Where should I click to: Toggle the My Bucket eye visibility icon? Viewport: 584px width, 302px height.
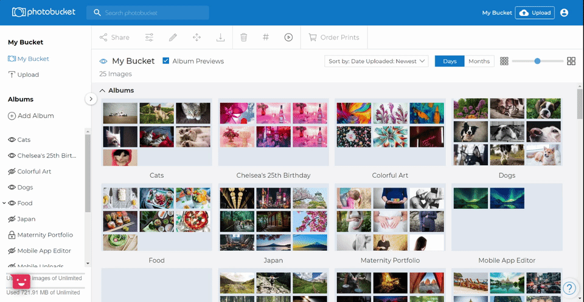(103, 61)
